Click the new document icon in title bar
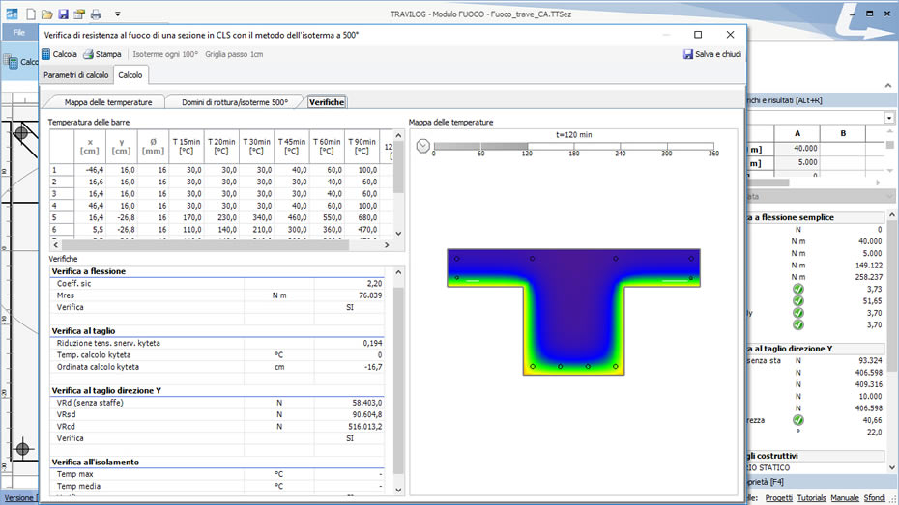The height and width of the screenshot is (505, 899). pos(31,14)
